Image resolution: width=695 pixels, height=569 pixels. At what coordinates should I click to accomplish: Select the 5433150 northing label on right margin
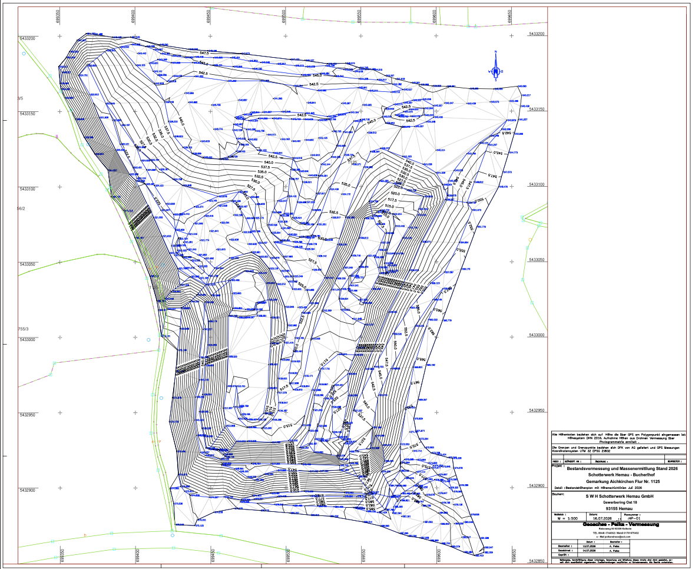click(536, 109)
